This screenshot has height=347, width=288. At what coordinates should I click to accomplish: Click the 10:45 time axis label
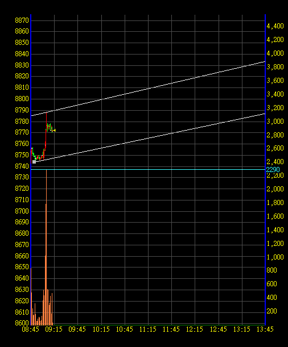pos(125,329)
